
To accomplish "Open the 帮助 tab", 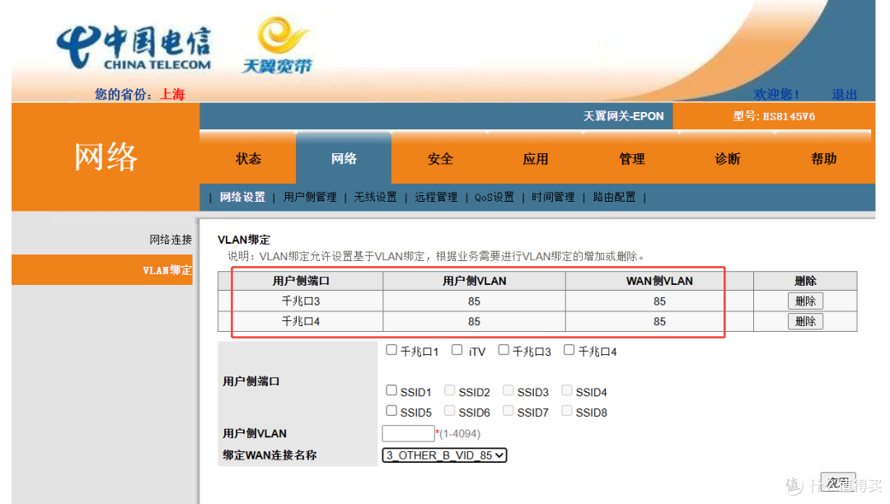I will coord(823,159).
